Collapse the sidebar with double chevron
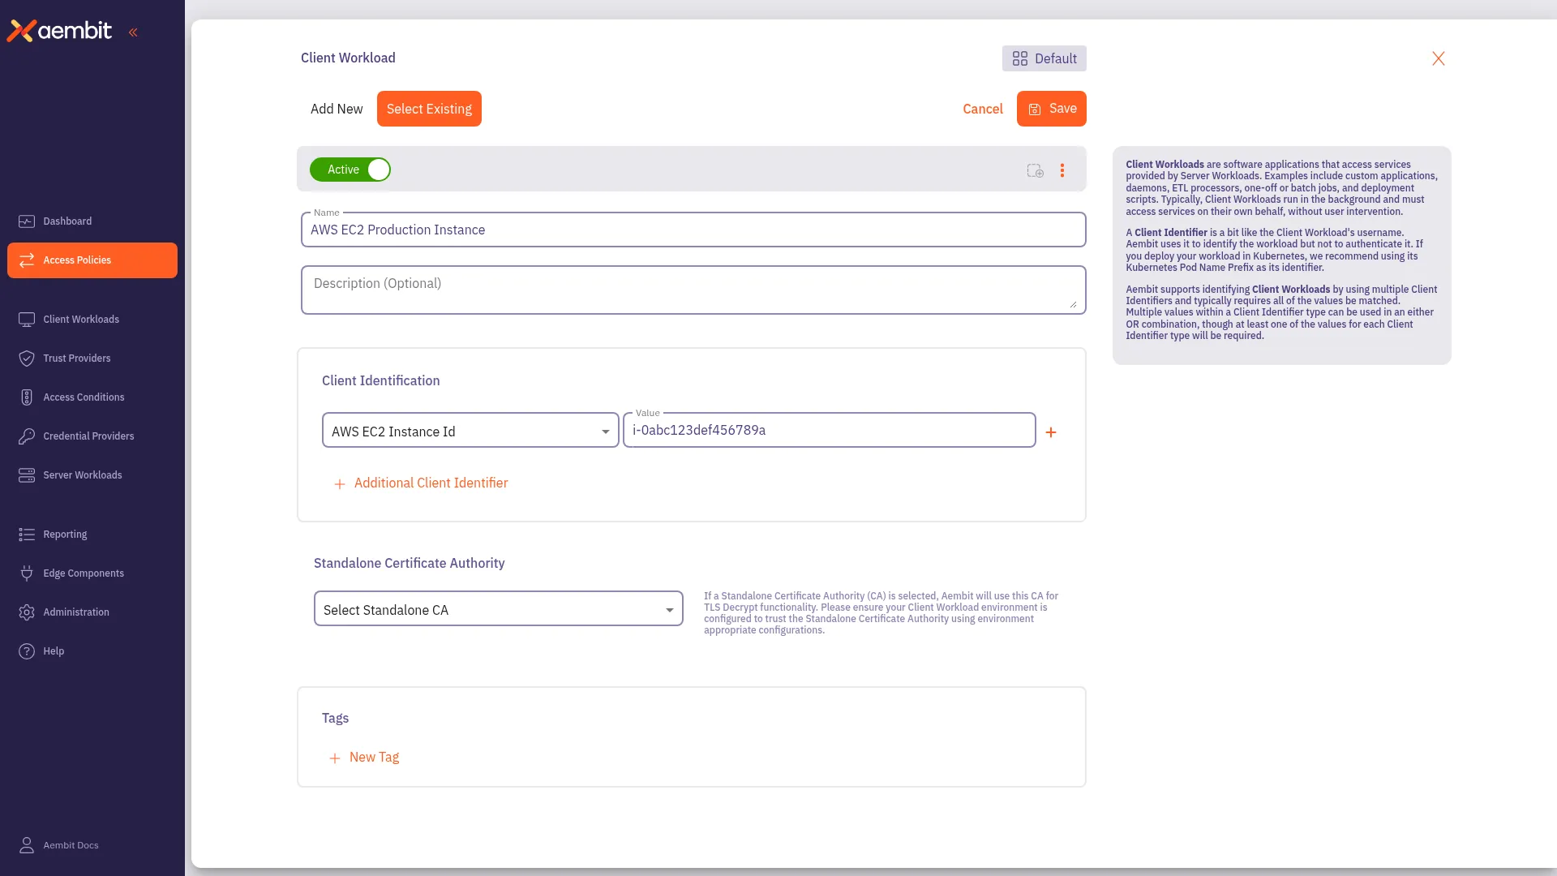This screenshot has height=876, width=1557. [x=133, y=32]
